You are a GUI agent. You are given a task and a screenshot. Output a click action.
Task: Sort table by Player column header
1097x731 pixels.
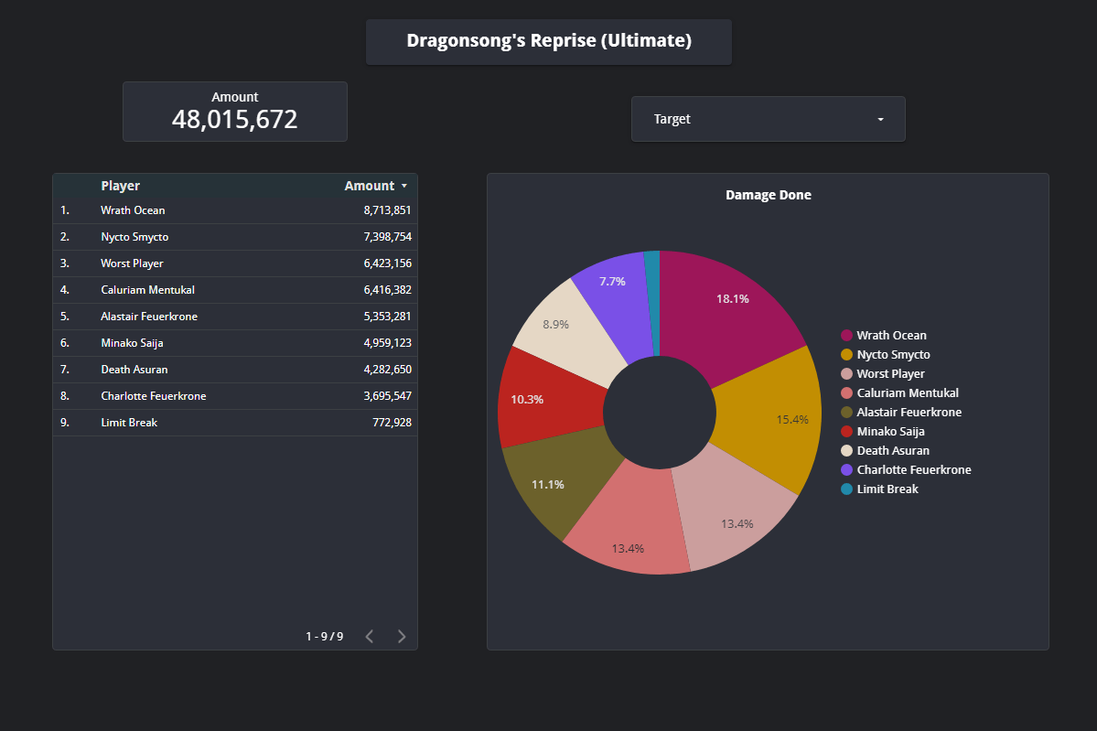[120, 186]
